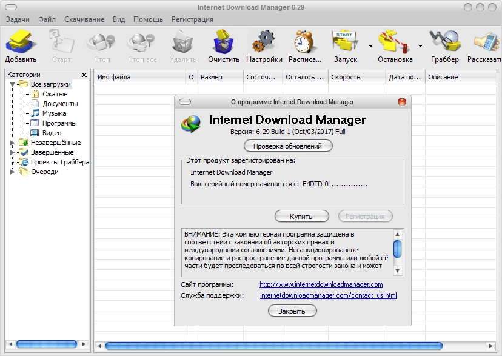Select the Программы category

(59, 123)
